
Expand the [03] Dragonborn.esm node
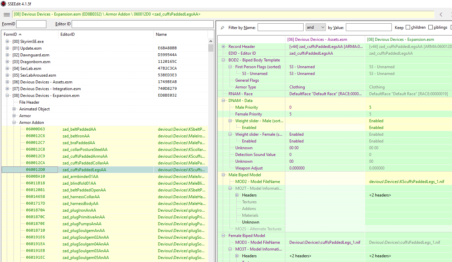pyautogui.click(x=7, y=62)
